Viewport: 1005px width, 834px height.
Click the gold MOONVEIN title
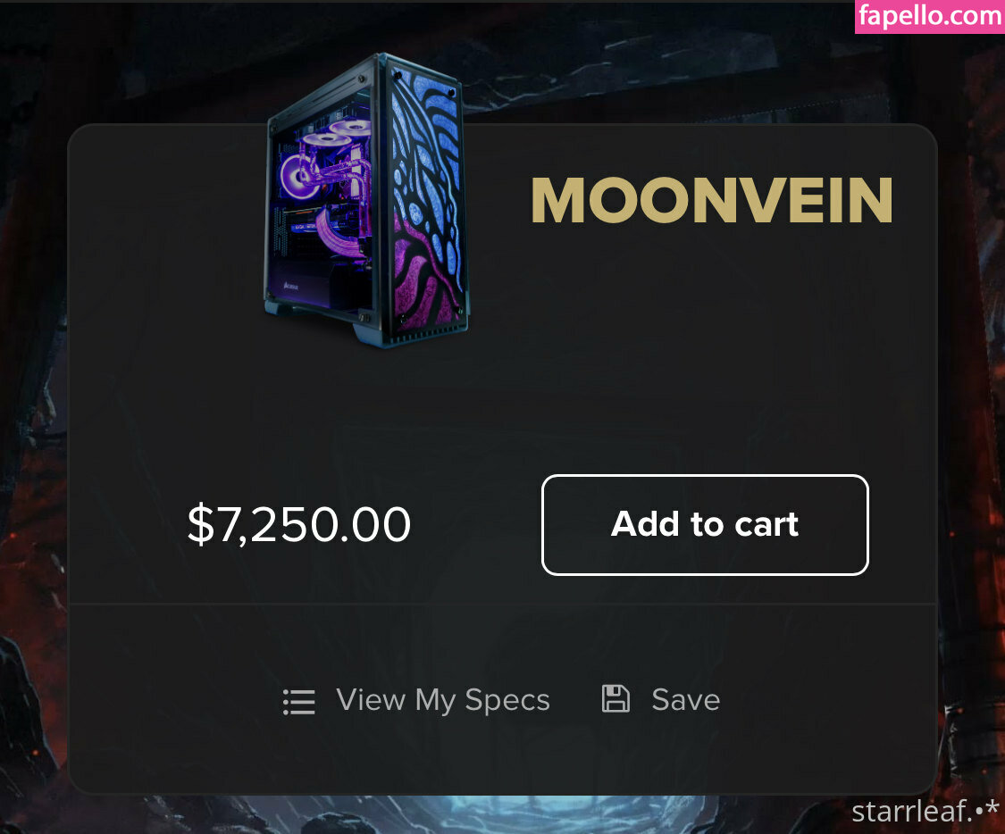[x=711, y=200]
